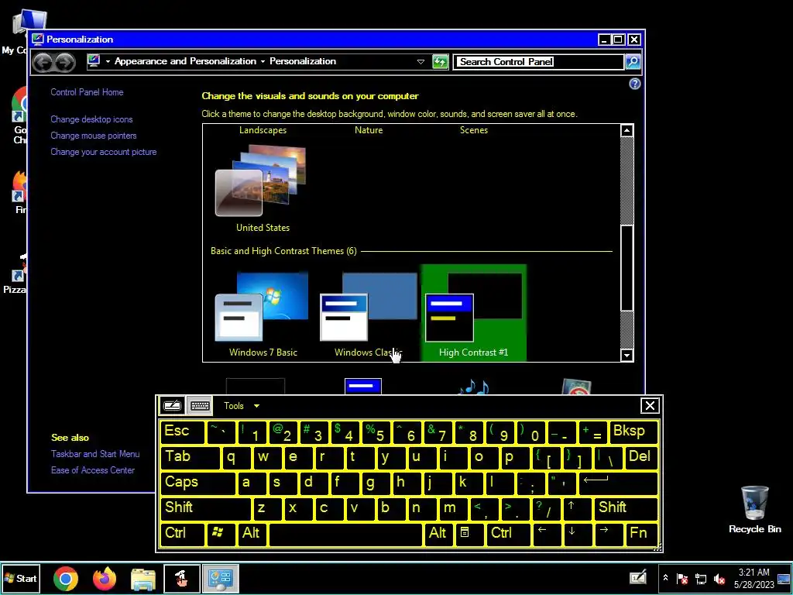The image size is (793, 595).
Task: Click the Windows logo key on keyboard
Action: pyautogui.click(x=222, y=533)
